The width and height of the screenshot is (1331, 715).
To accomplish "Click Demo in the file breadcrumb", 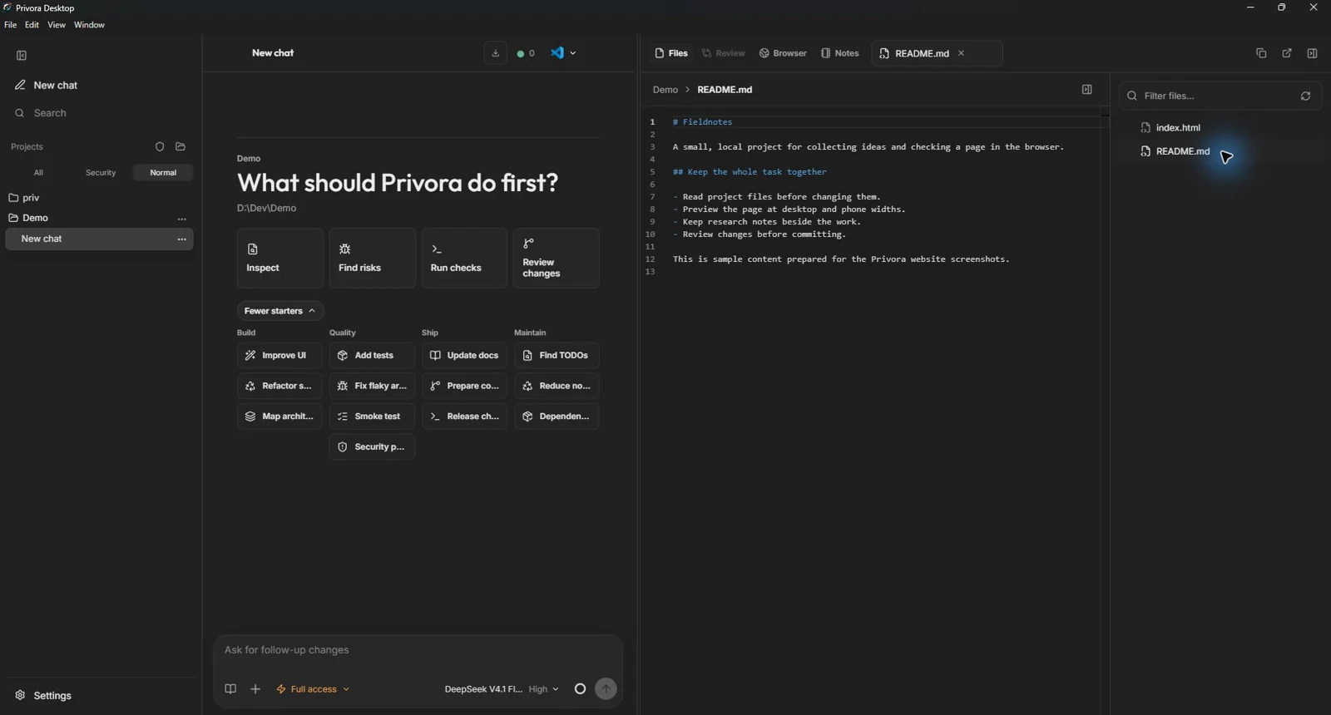I will (665, 90).
